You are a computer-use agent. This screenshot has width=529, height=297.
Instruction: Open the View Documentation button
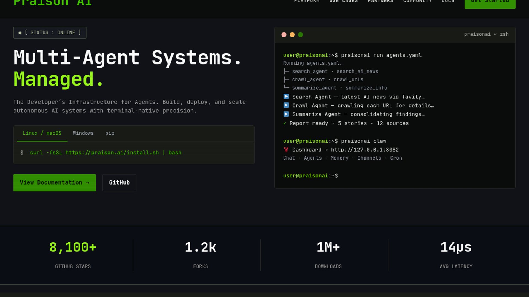pos(55,183)
